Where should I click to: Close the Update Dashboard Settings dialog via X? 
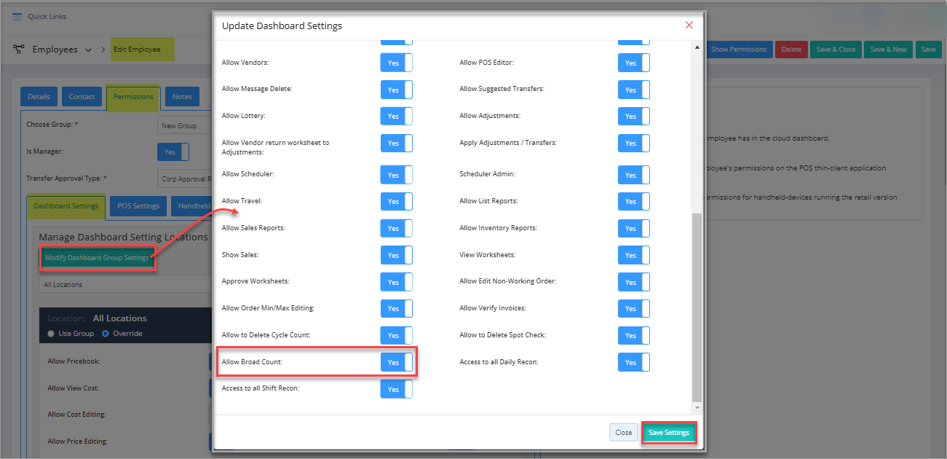coord(689,25)
